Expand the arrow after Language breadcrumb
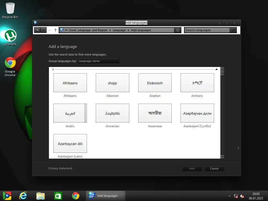Image resolution: width=268 pixels, height=201 pixels. point(128,30)
